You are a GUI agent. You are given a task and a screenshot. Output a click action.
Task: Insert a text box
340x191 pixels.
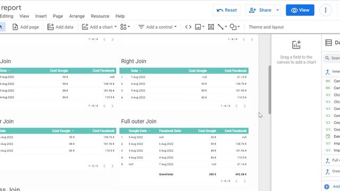[211, 27]
